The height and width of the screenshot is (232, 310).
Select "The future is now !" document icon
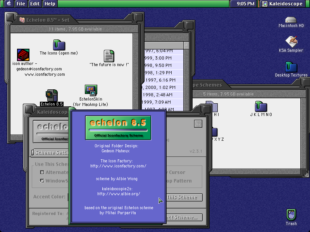click(109, 56)
